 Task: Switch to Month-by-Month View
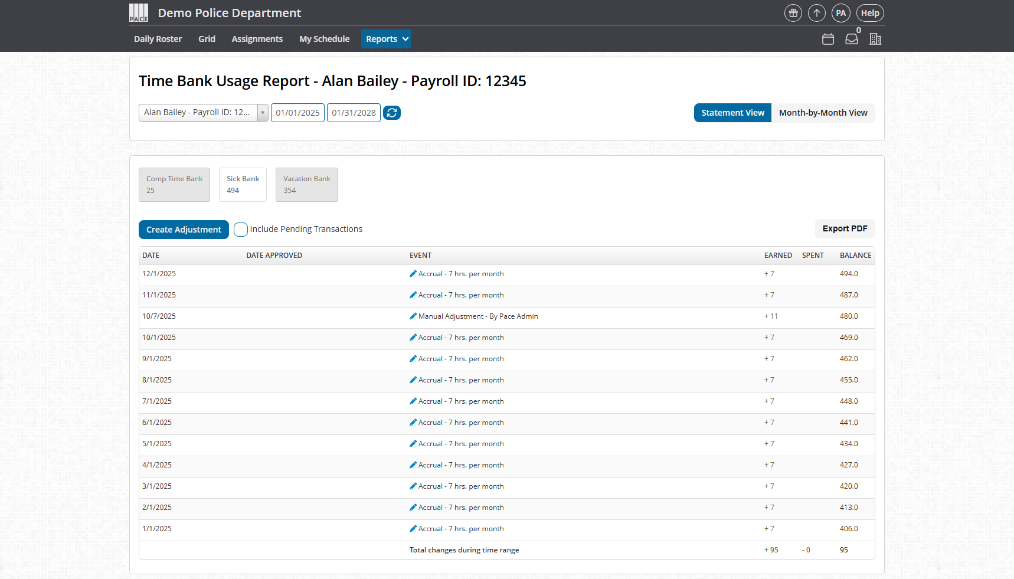[x=823, y=113]
